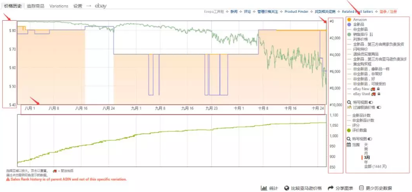Viewport: 412px width, 192px height.
Task: Click the magnifier icon of lower 特写视图
Action: click(349, 139)
